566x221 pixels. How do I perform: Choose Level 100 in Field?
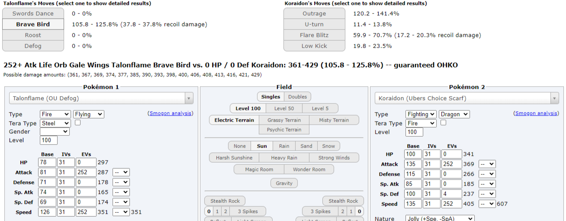pos(248,108)
